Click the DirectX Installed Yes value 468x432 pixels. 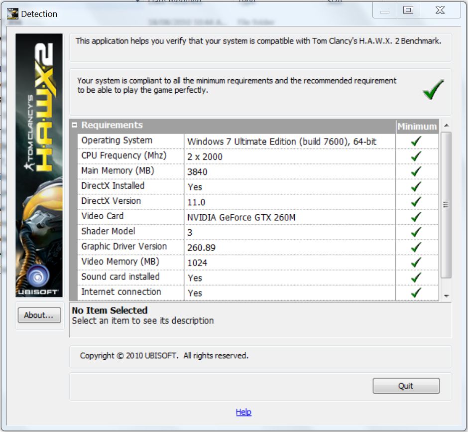[x=195, y=187]
